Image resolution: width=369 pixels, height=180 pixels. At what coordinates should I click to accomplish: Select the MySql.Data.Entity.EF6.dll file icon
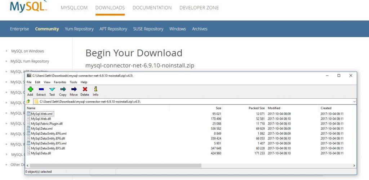point(28,138)
